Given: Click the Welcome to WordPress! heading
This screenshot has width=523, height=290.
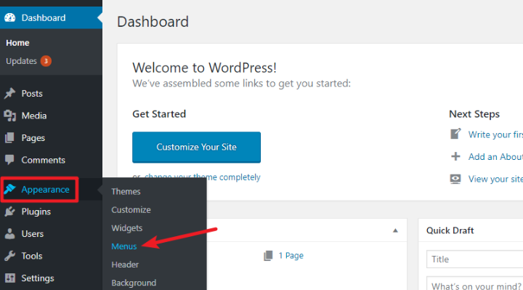Looking at the screenshot, I should [204, 68].
